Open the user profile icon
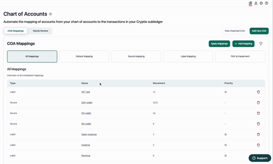The height and width of the screenshot is (164, 273). pyautogui.click(x=256, y=3)
